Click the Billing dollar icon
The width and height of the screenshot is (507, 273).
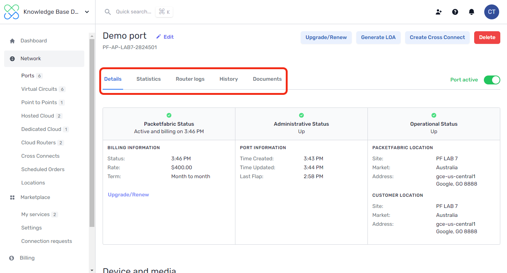point(12,258)
